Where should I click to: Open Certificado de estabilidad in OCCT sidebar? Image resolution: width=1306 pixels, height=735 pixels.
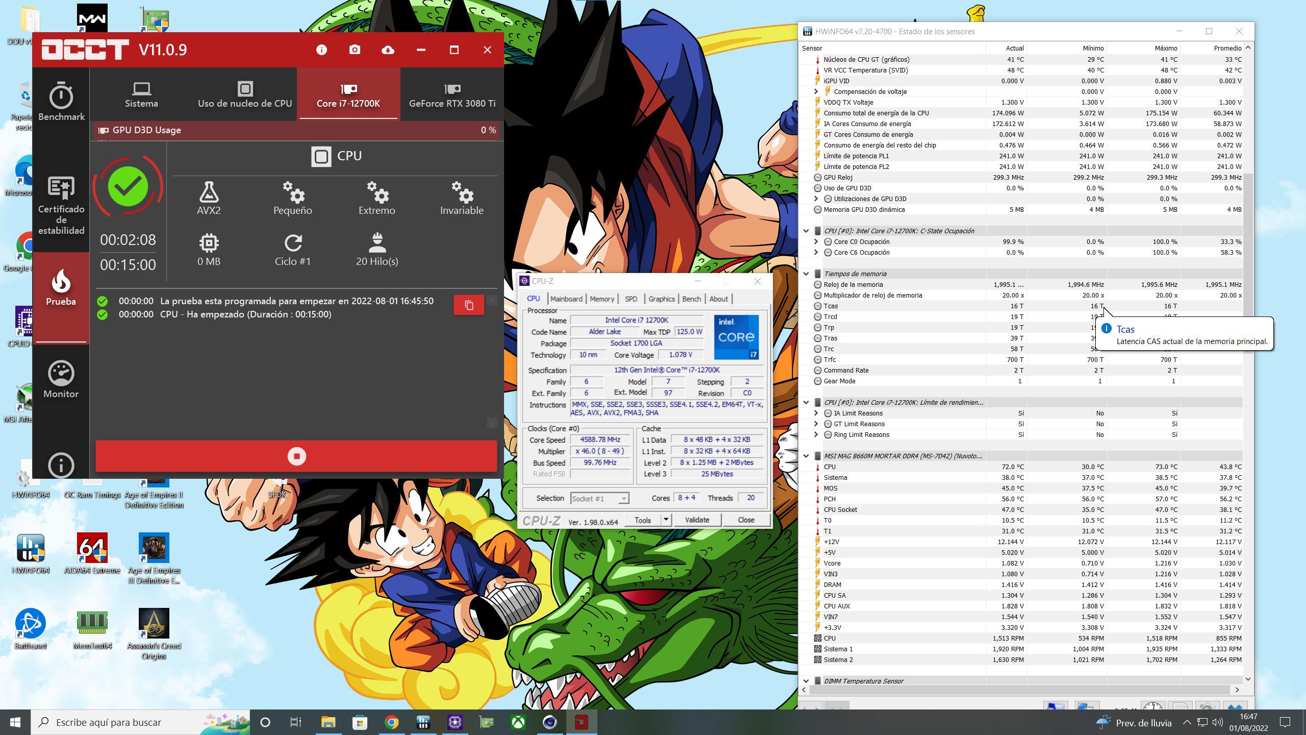click(61, 205)
